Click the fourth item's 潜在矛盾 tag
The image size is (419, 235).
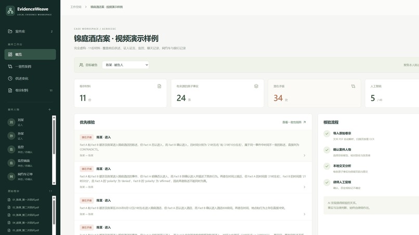click(87, 228)
